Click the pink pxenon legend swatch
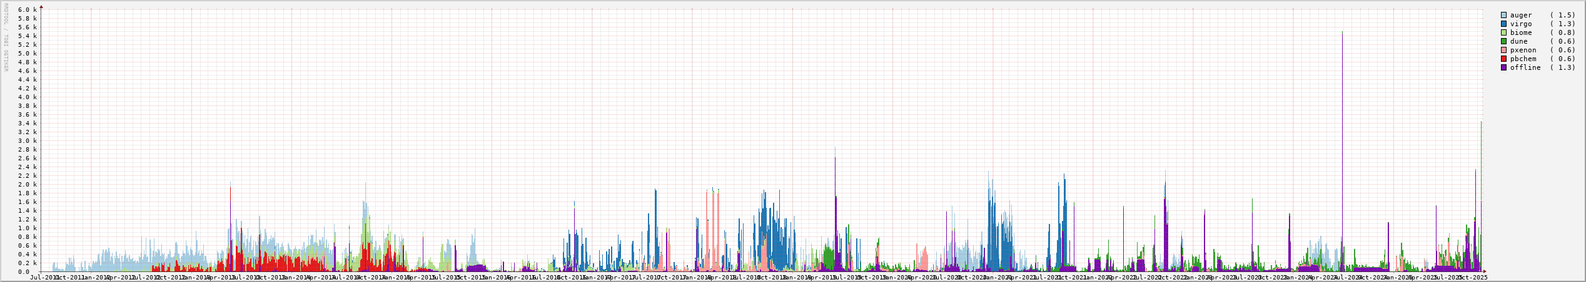The height and width of the screenshot is (282, 1586). 1503,50
